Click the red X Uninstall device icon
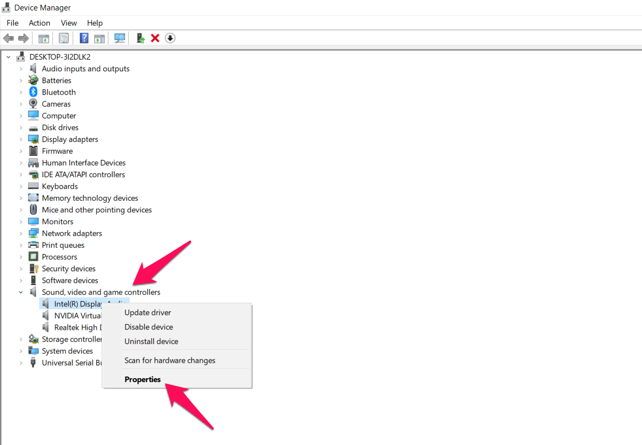 [x=155, y=38]
